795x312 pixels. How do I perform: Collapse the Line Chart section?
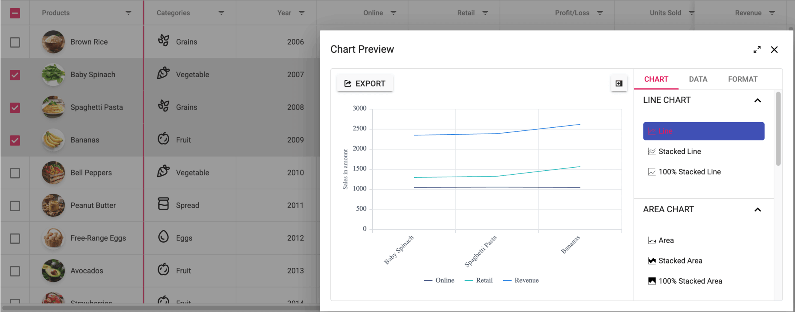(x=757, y=101)
